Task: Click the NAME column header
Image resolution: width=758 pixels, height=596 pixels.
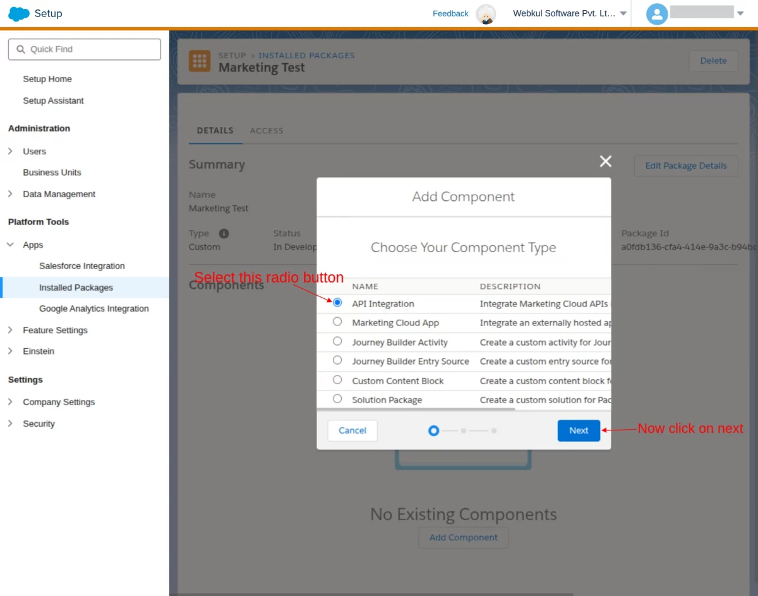Action: coord(365,286)
